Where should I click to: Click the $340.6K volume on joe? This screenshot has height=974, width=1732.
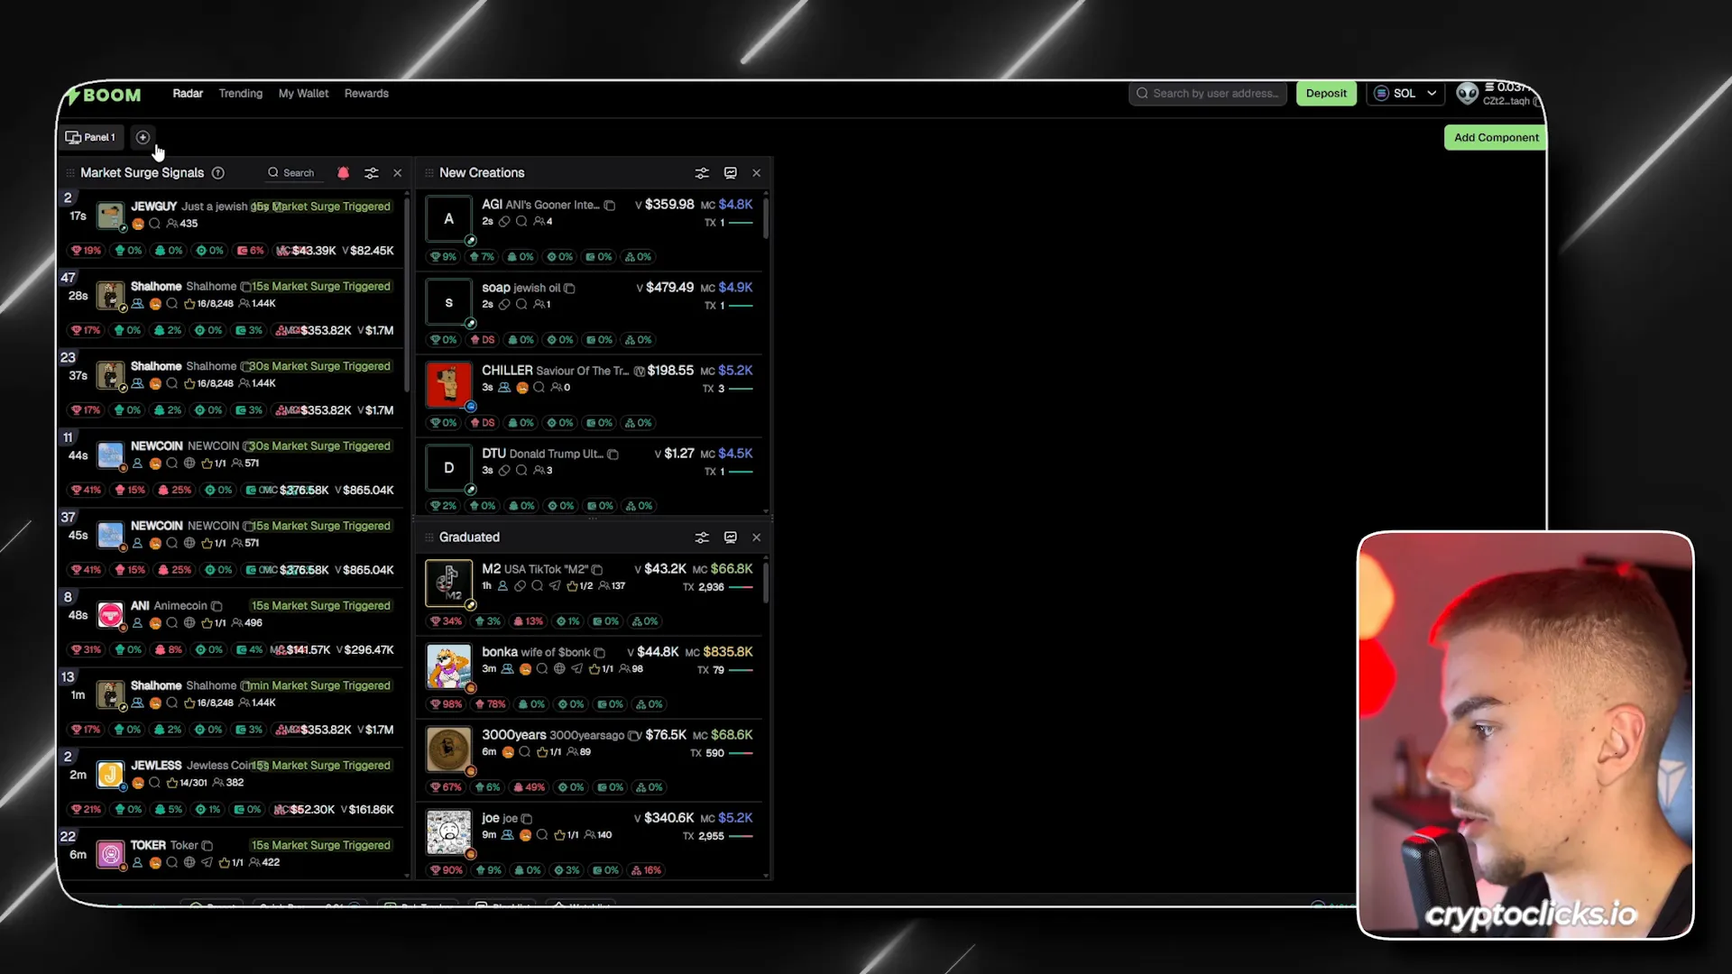coord(669,818)
